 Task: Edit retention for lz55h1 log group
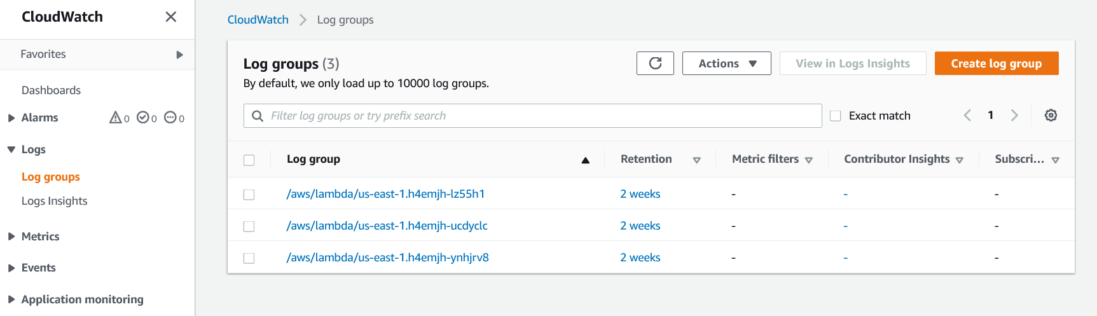tap(640, 194)
